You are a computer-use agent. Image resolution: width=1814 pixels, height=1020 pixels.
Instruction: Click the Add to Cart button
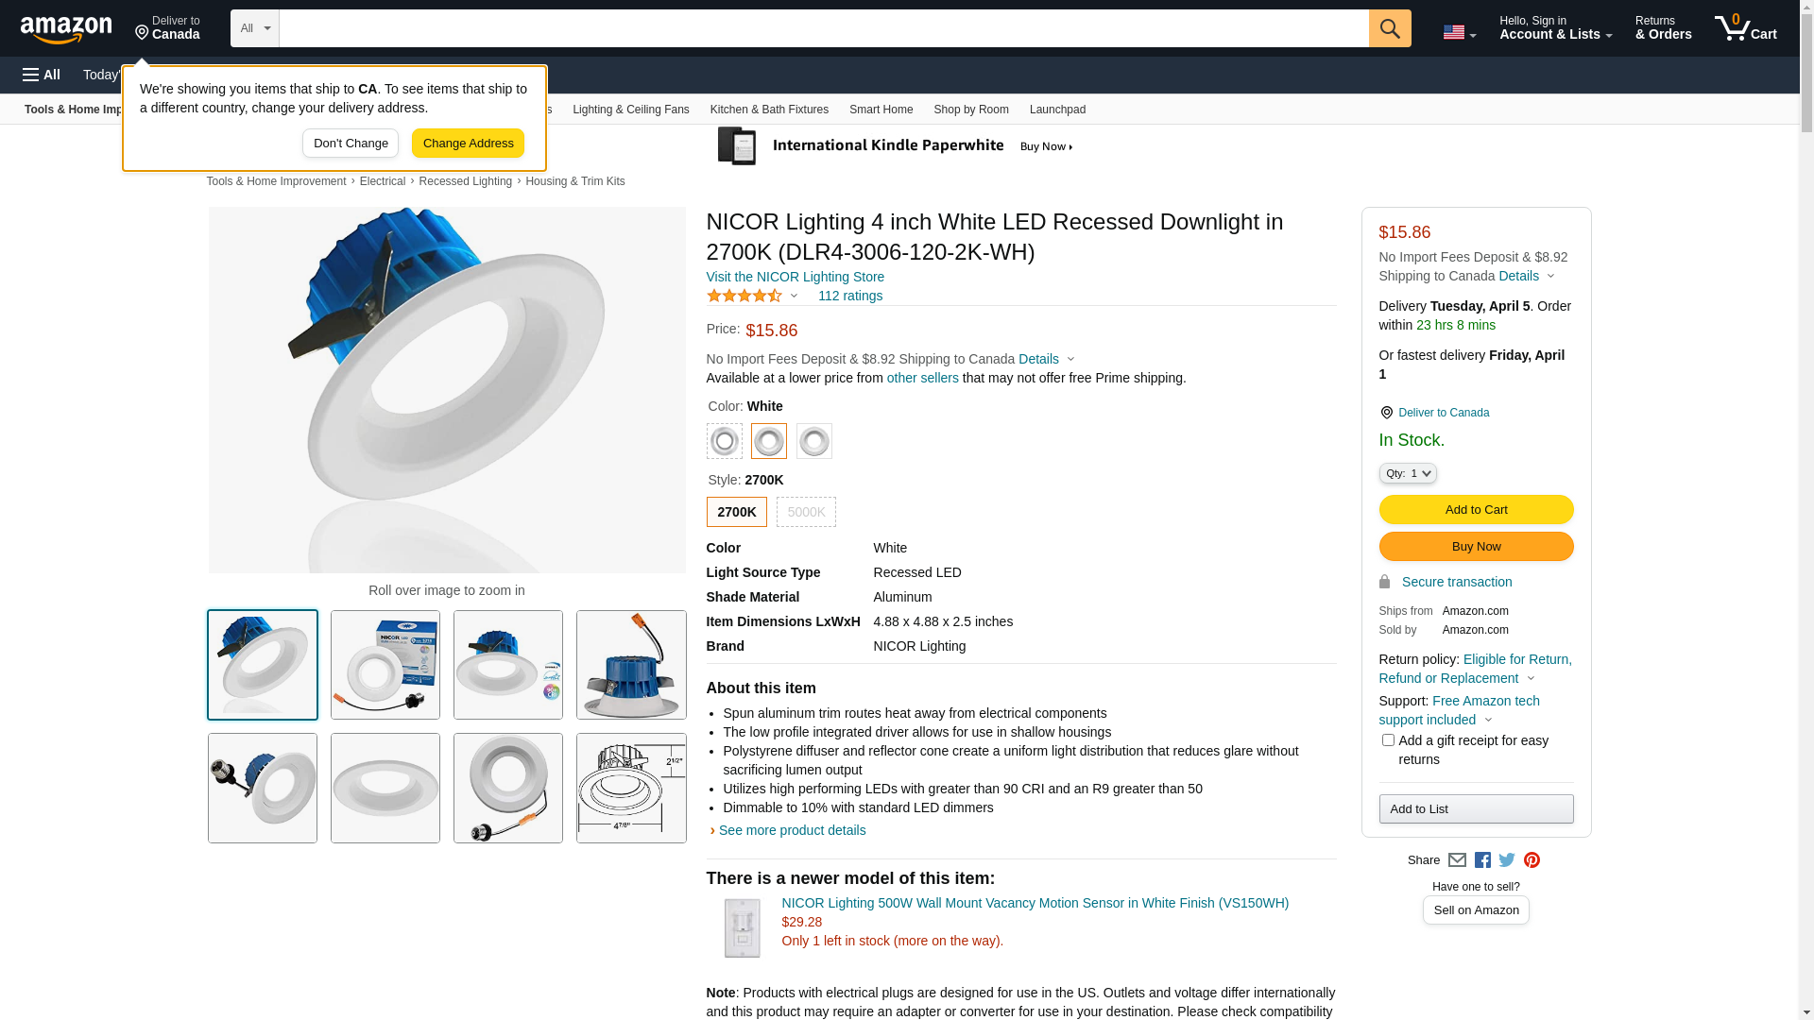point(1476,510)
